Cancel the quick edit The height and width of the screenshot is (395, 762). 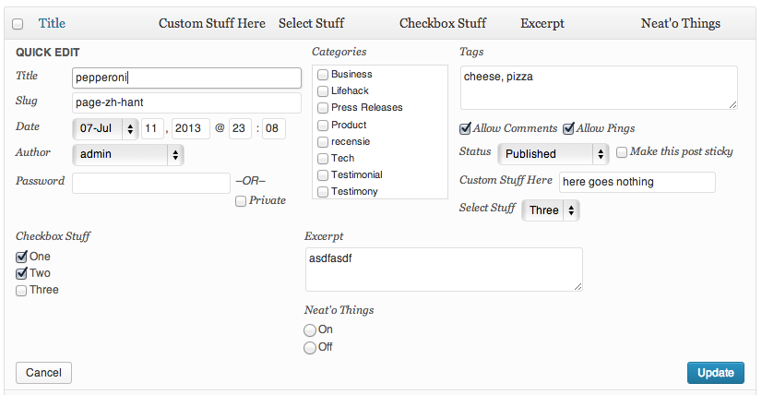(43, 373)
